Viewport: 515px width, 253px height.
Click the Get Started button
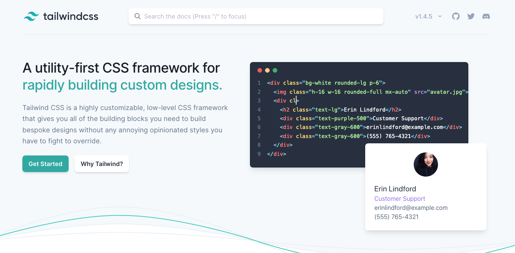point(46,164)
